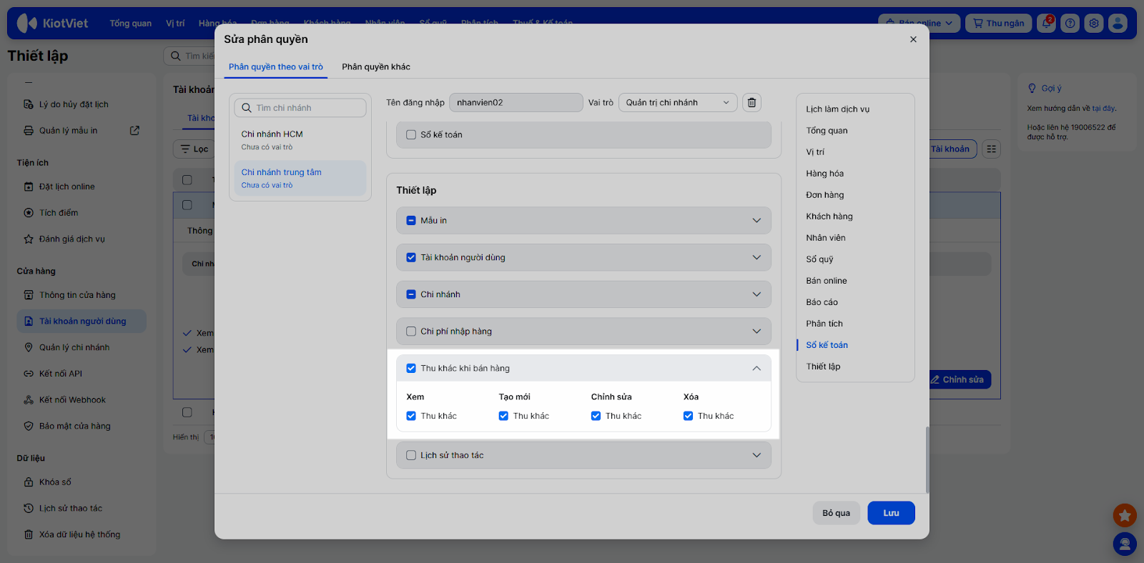The height and width of the screenshot is (563, 1144).
Task: Open the notification bell icon
Action: tap(1046, 24)
